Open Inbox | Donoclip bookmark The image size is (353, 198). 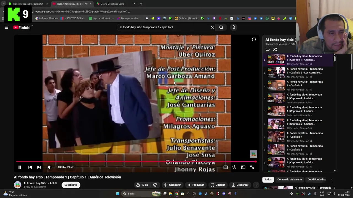[x=186, y=18]
